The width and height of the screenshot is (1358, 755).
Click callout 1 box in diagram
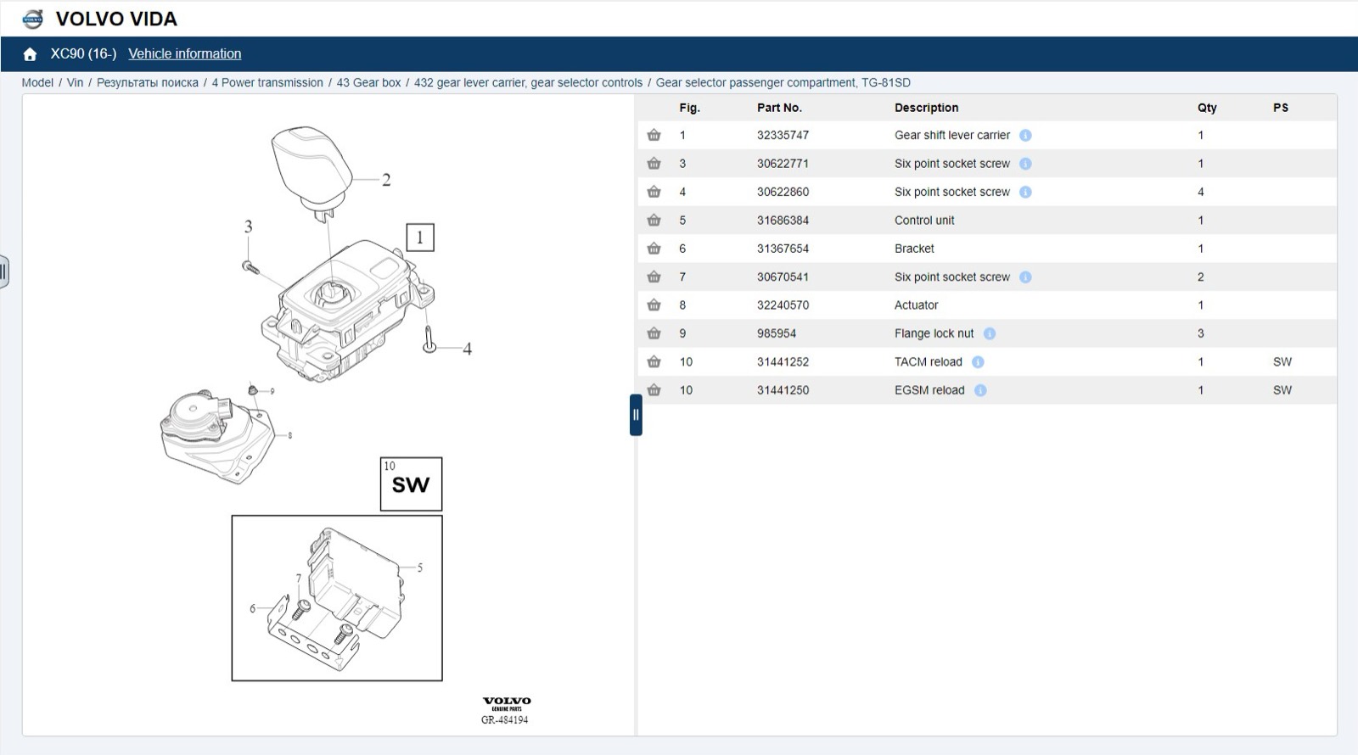(x=419, y=238)
